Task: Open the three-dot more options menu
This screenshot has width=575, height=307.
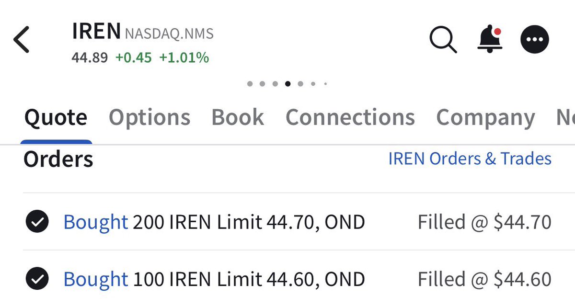Action: tap(535, 39)
